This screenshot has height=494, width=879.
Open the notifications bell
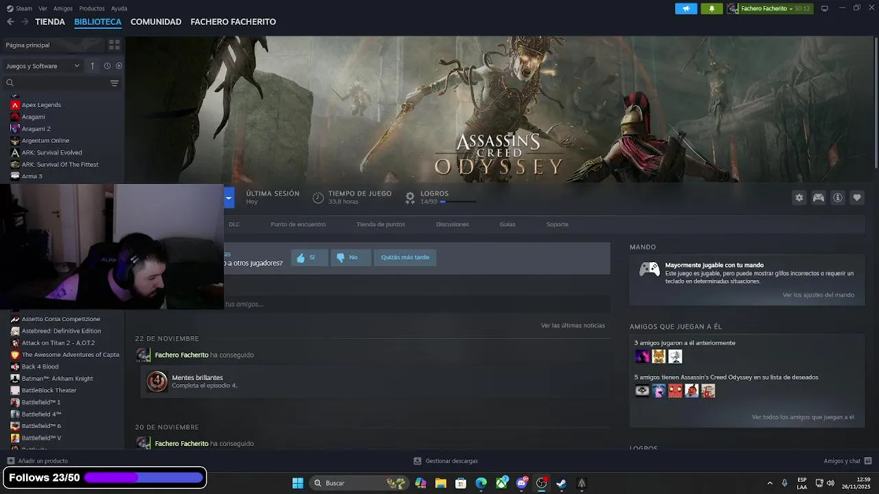711,8
